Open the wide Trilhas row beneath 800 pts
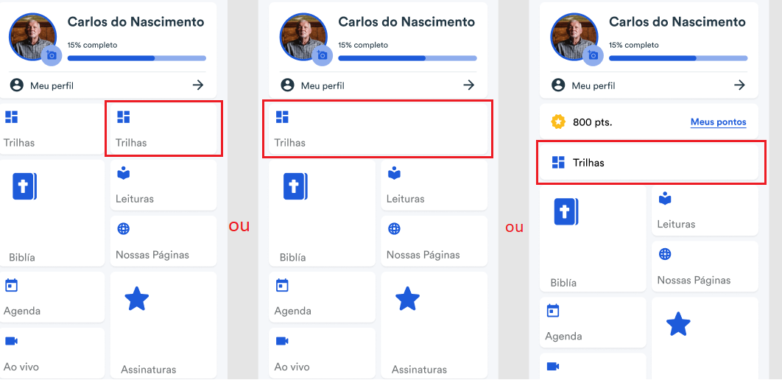Screen dimensions: 782x380 point(649,163)
